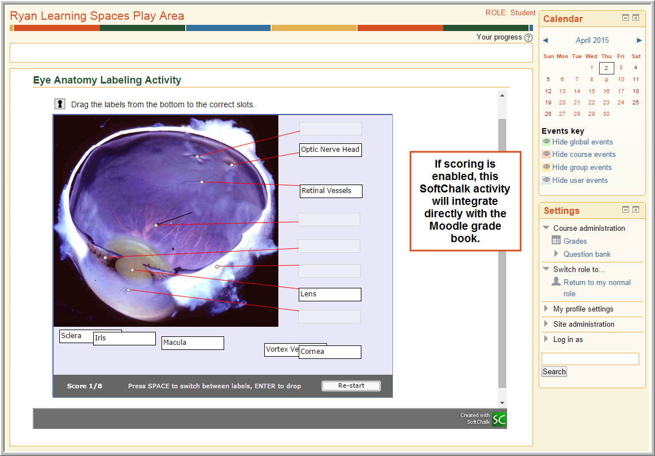Select April 2 in the calendar

[x=606, y=68]
